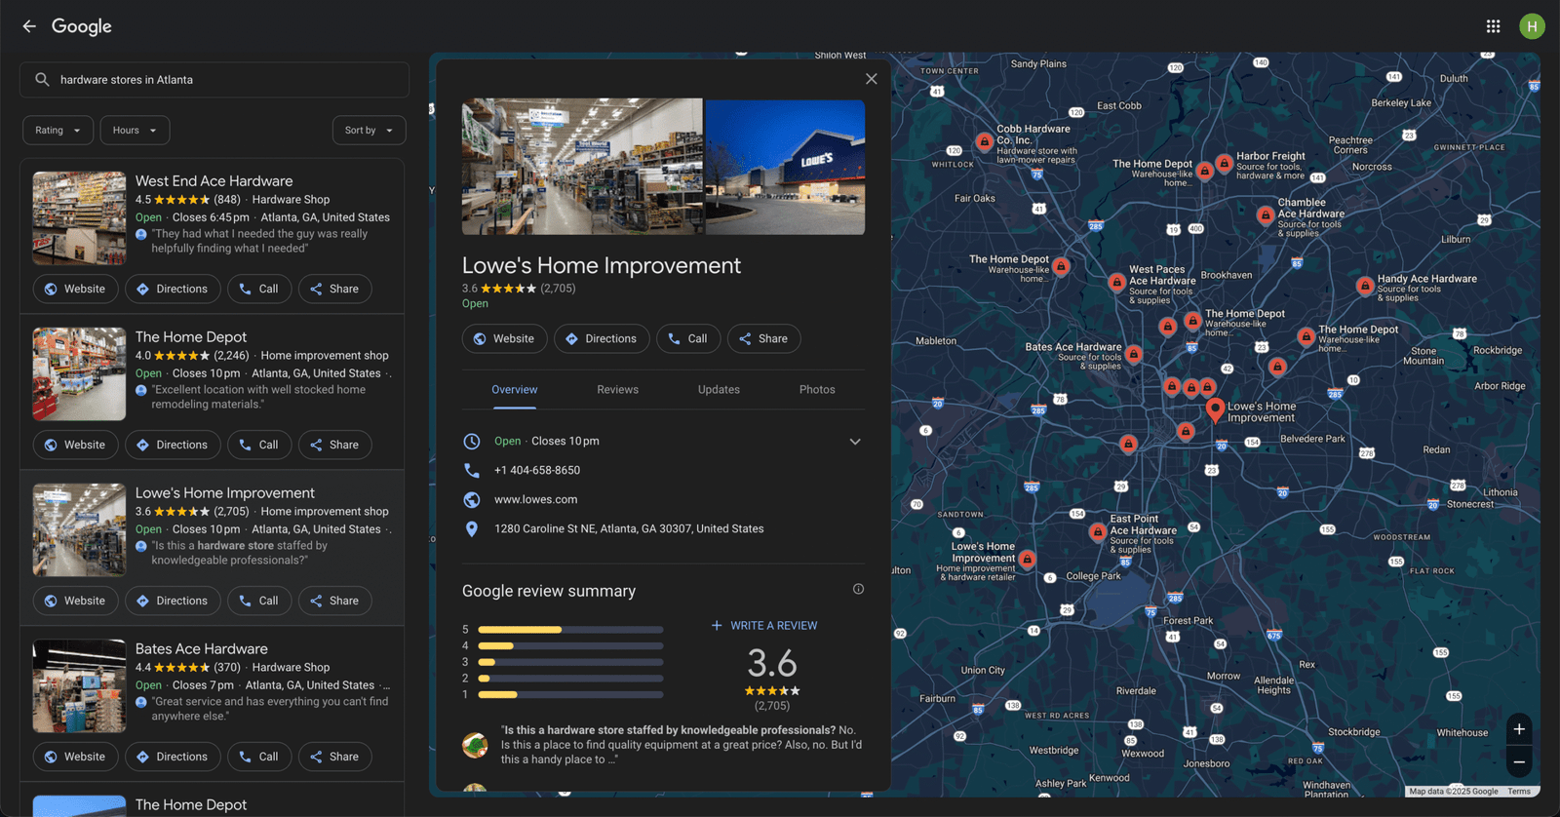Image resolution: width=1560 pixels, height=817 pixels.
Task: Click the Bates Ace Hardware map pin
Action: coord(1134,354)
